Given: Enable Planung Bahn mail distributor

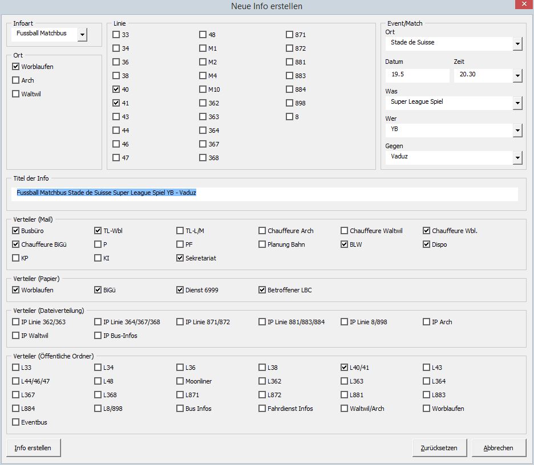Looking at the screenshot, I should pyautogui.click(x=262, y=244).
